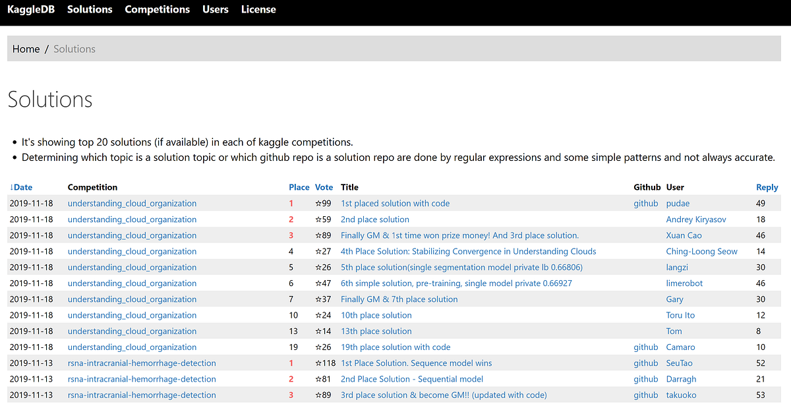Open '2nd Place Solution - Sequential model'

411,378
